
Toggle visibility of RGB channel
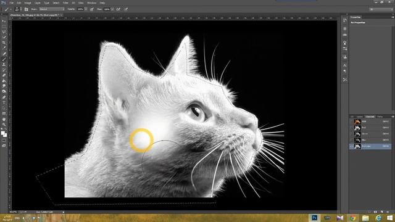pos(352,121)
